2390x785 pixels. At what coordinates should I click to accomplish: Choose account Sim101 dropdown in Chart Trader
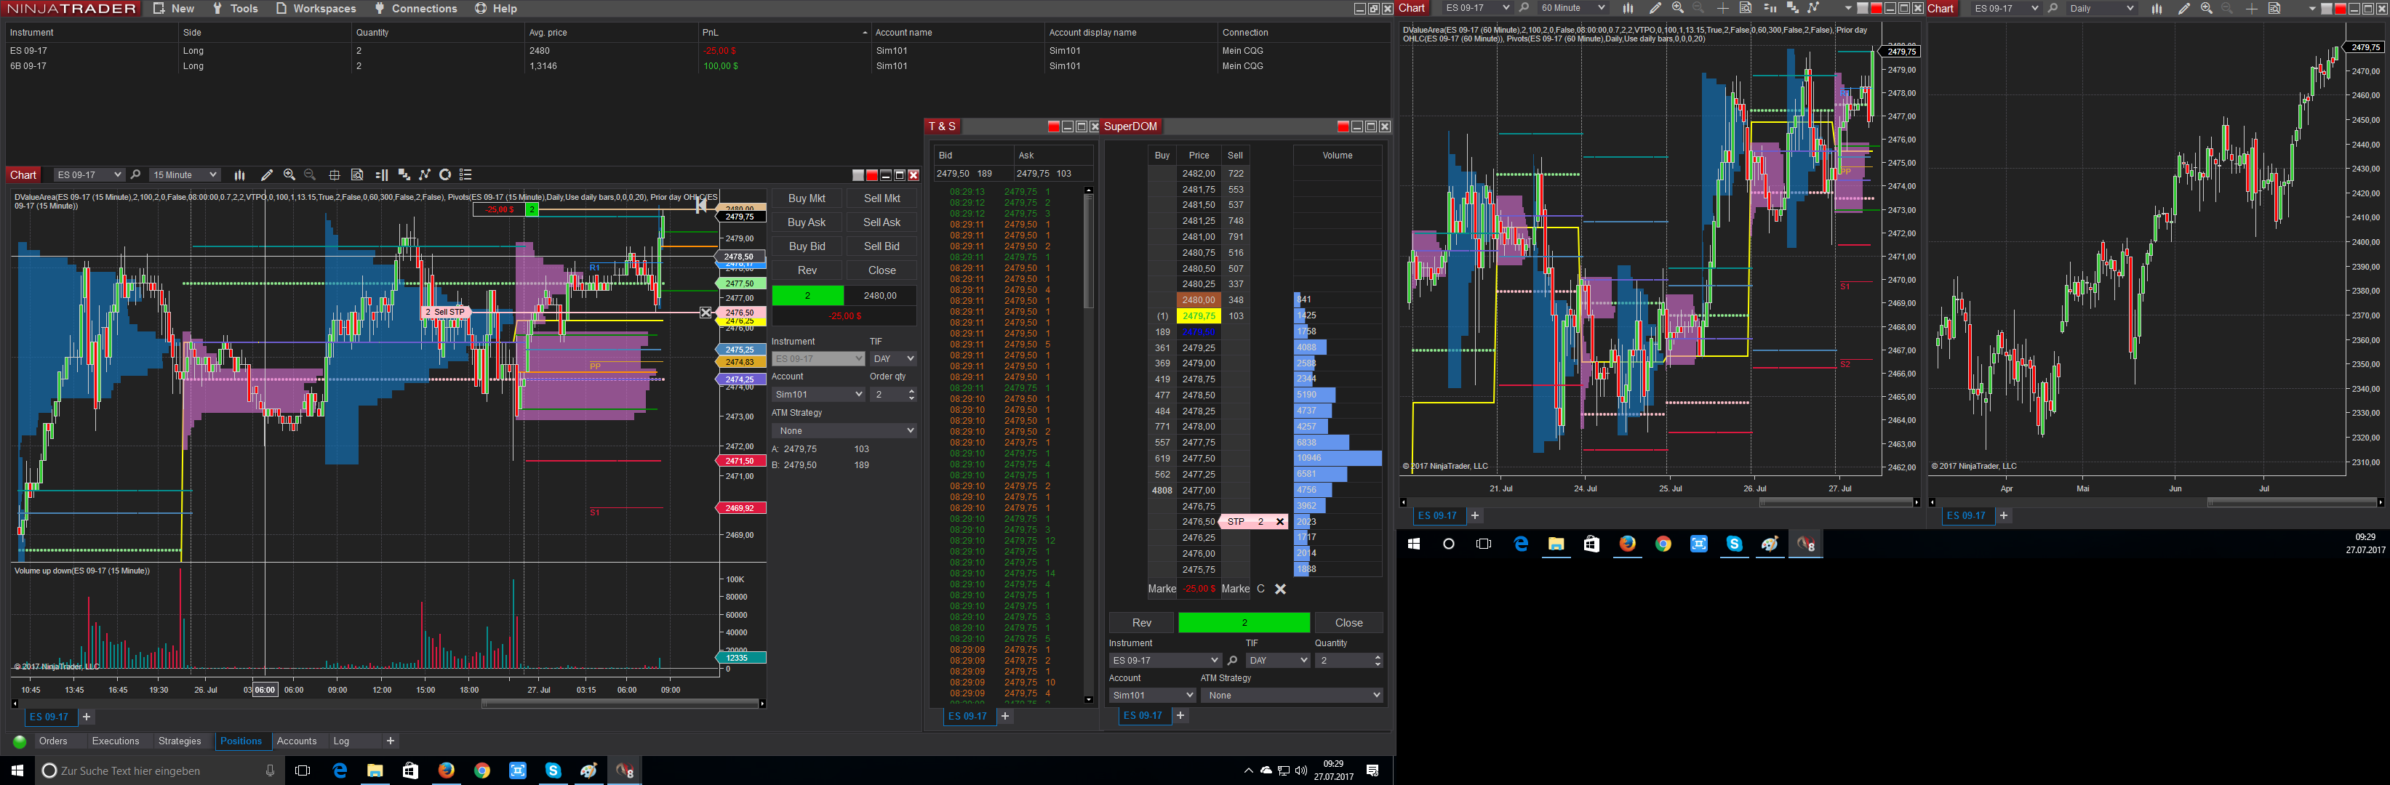pos(818,395)
